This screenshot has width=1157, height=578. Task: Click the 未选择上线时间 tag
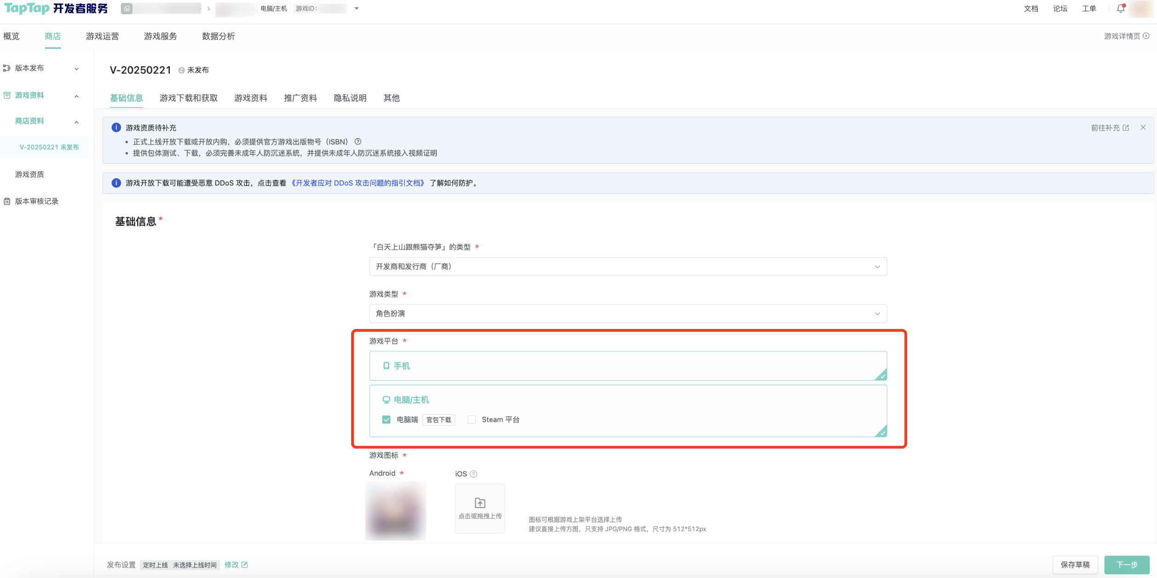point(195,565)
